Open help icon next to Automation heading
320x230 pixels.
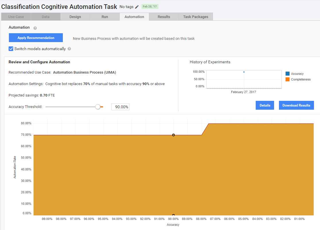[35, 28]
